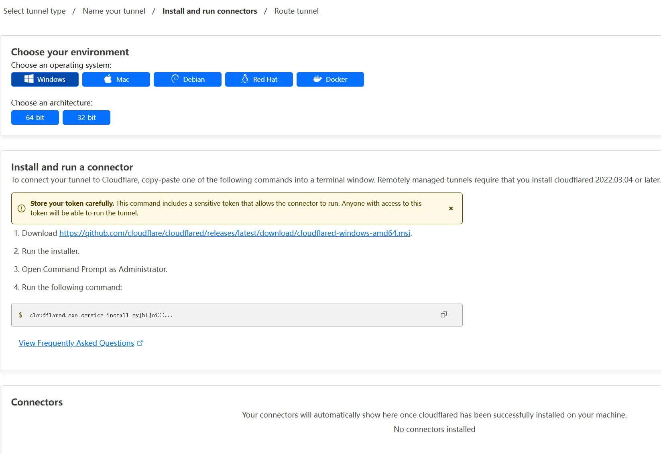Go back to Select tunnel type step
The height and width of the screenshot is (454, 661).
(x=35, y=11)
